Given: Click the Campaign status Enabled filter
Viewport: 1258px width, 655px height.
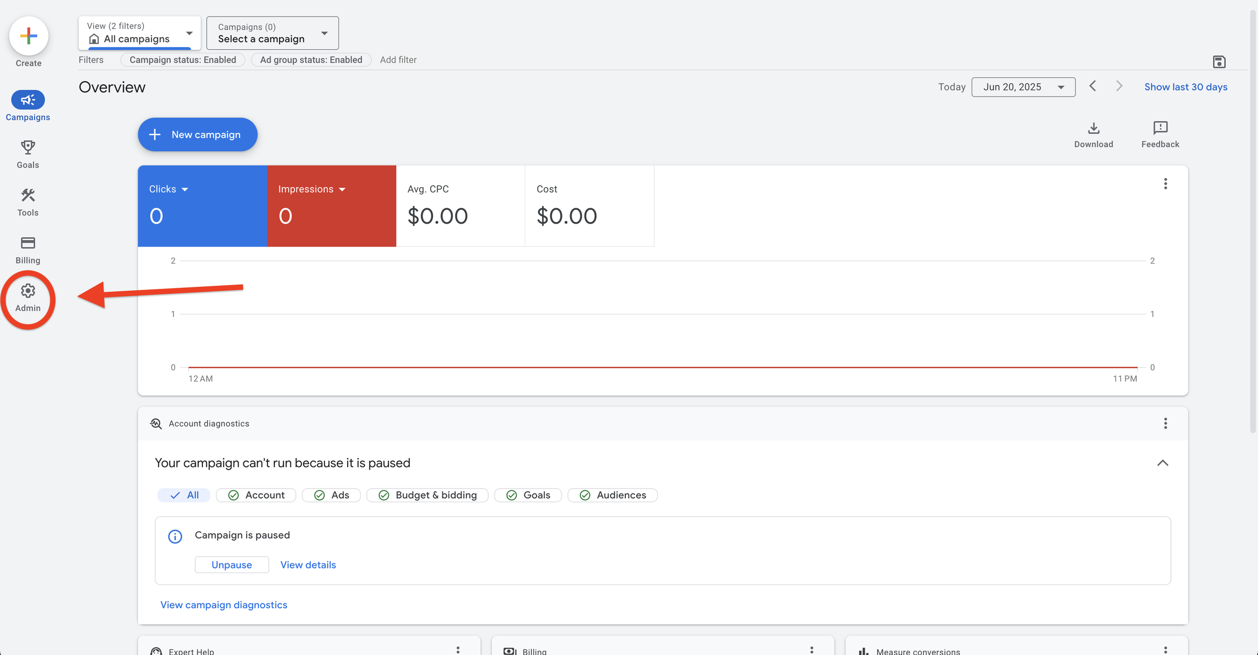Looking at the screenshot, I should tap(183, 59).
